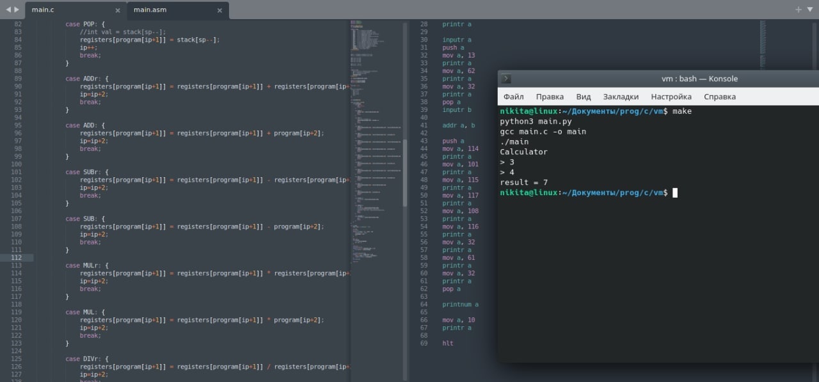
Task: Click 'addr a, b' instruction
Action: 459,125
